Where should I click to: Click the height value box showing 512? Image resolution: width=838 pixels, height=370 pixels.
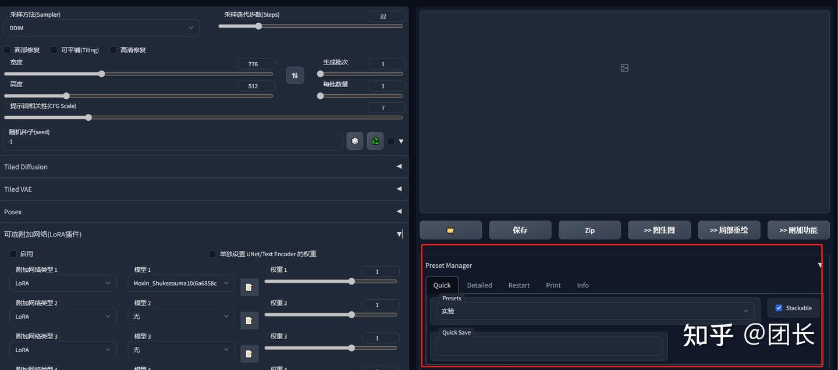coord(257,86)
